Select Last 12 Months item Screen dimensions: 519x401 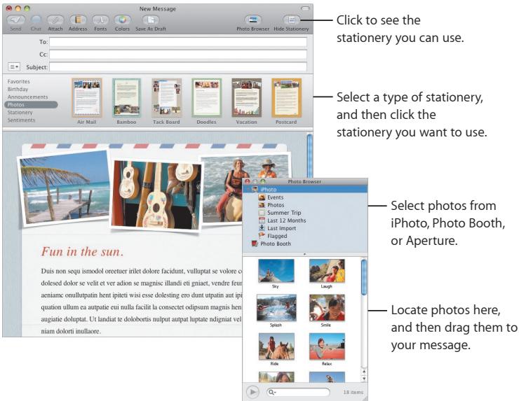click(287, 220)
